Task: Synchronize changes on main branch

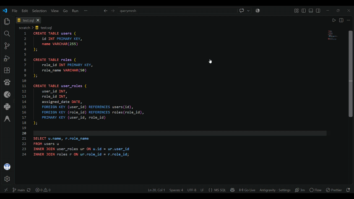Action: 29,190
